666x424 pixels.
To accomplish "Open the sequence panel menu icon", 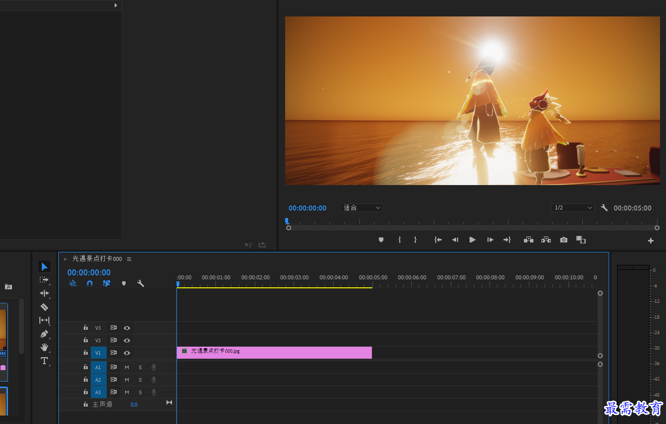I will pos(129,259).
